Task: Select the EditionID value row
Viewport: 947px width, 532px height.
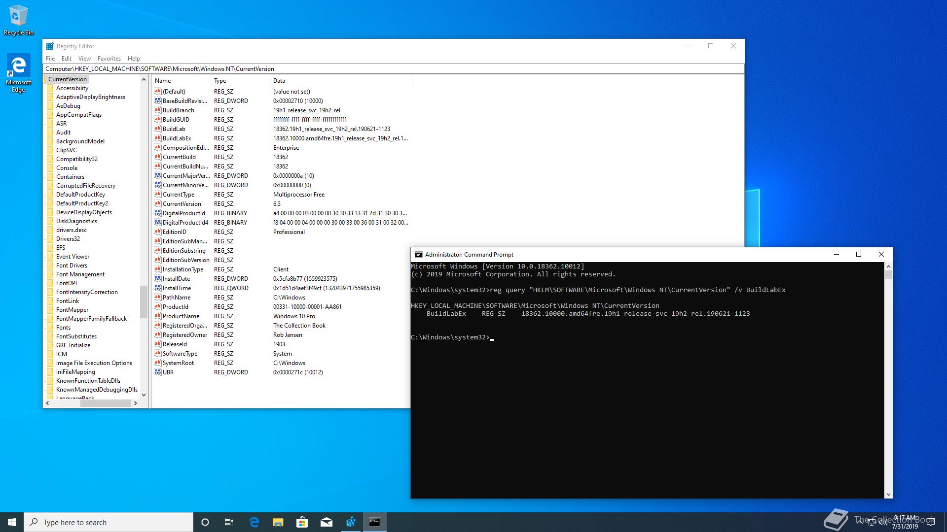Action: click(x=281, y=232)
